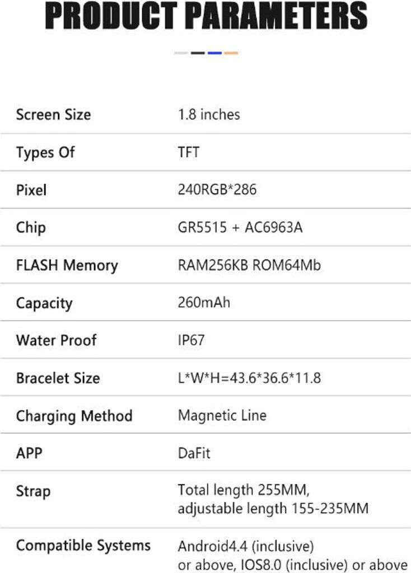Image resolution: width=411 pixels, height=573 pixels.
Task: Select the Screen Size label
Action: [53, 115]
